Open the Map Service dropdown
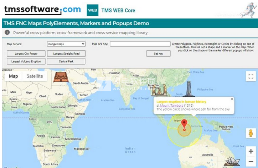 click(x=66, y=44)
